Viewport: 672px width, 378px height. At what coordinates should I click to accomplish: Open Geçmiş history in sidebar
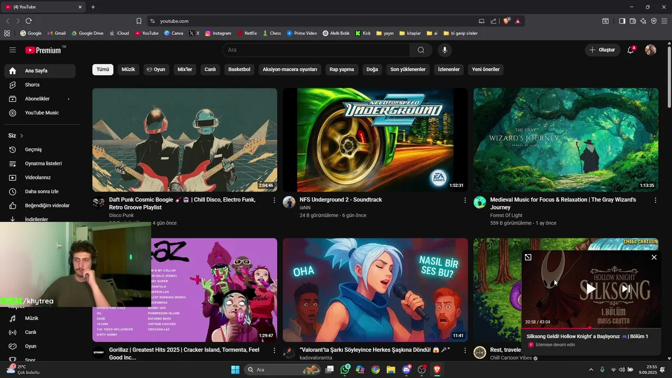[40, 150]
